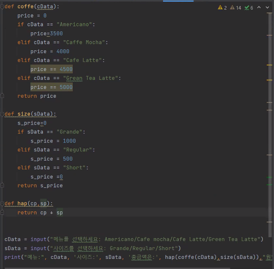This screenshot has height=269, width=274.
Task: Click fold end marker at return price
Action: tap(2, 96)
